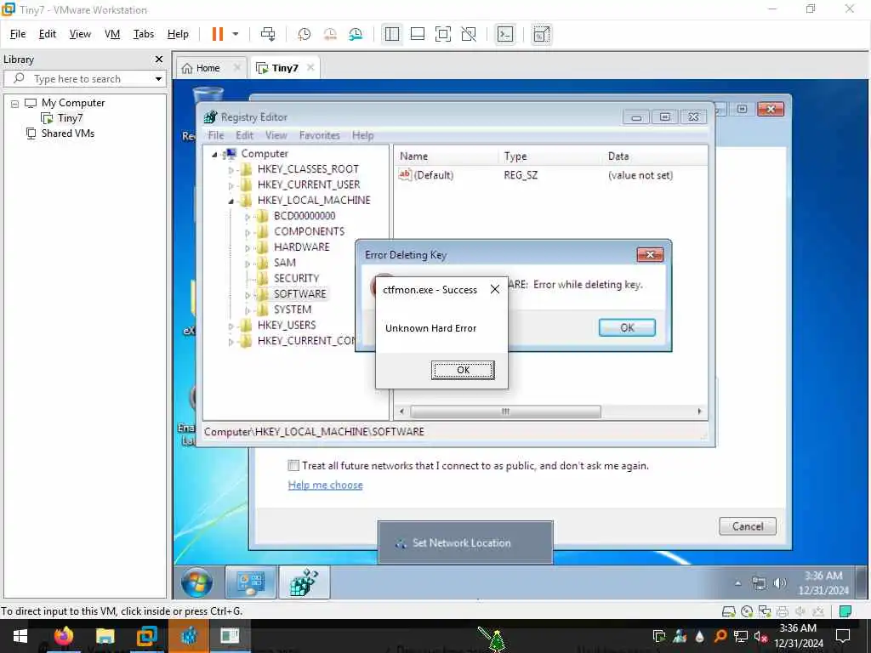Close the Tiny7 tab

click(x=310, y=67)
